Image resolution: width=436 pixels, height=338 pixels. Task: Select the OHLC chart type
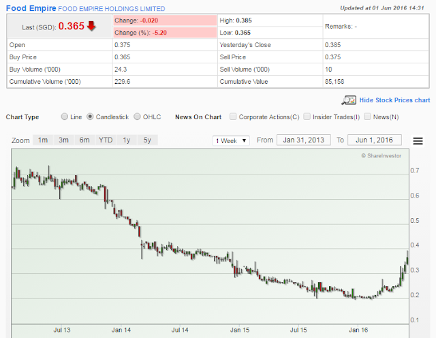[x=137, y=117]
